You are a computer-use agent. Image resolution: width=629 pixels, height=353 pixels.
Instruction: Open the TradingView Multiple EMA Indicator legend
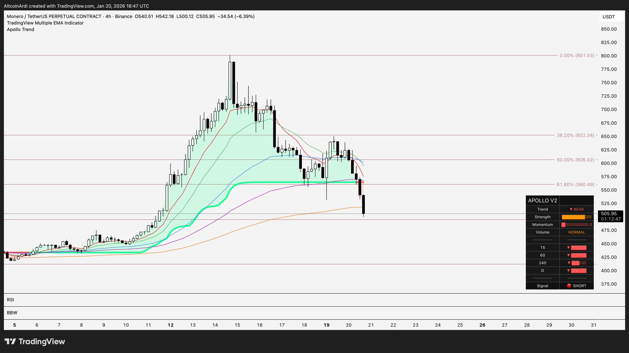(x=45, y=23)
